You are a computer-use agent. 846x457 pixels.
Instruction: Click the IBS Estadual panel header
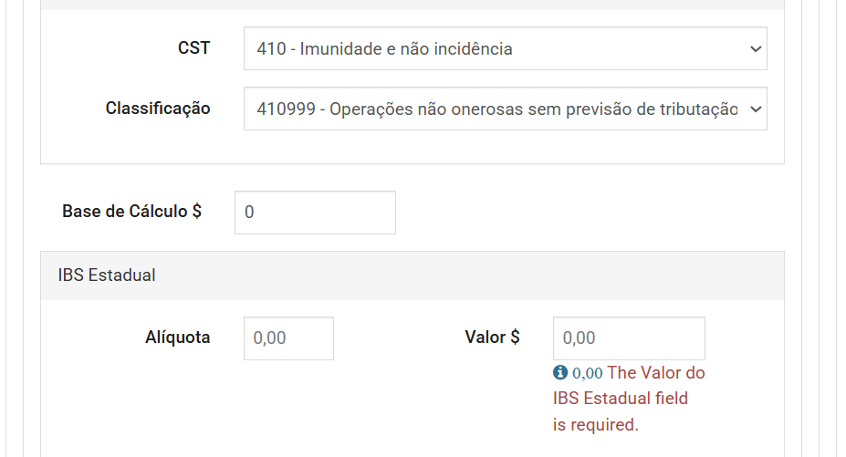pyautogui.click(x=412, y=275)
